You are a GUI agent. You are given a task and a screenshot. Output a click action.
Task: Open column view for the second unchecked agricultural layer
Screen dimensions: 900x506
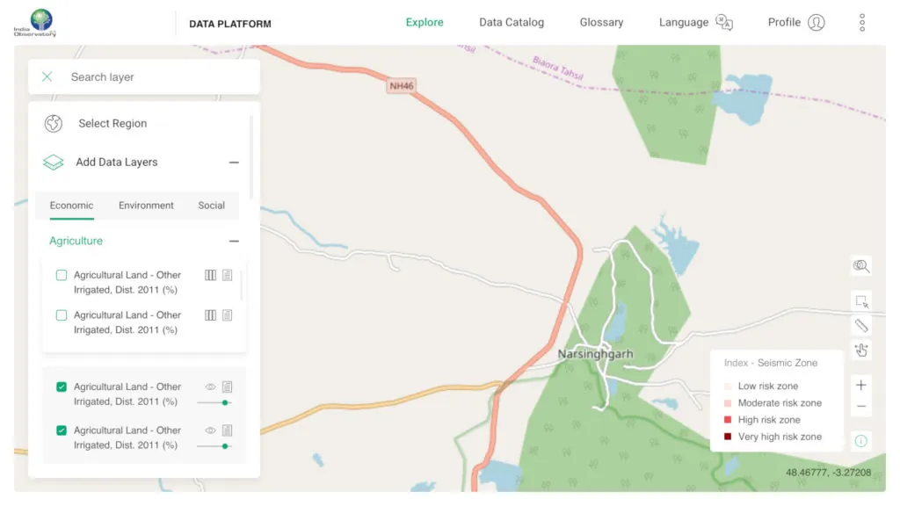[211, 315]
